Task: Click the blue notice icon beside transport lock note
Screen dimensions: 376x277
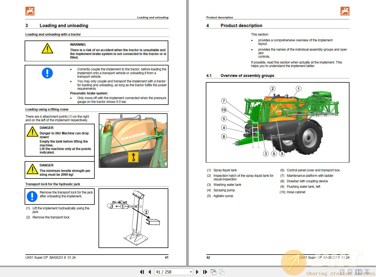Action: point(32,196)
